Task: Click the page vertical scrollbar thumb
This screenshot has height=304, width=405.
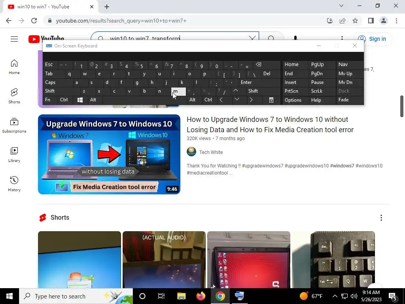Action: [402, 106]
